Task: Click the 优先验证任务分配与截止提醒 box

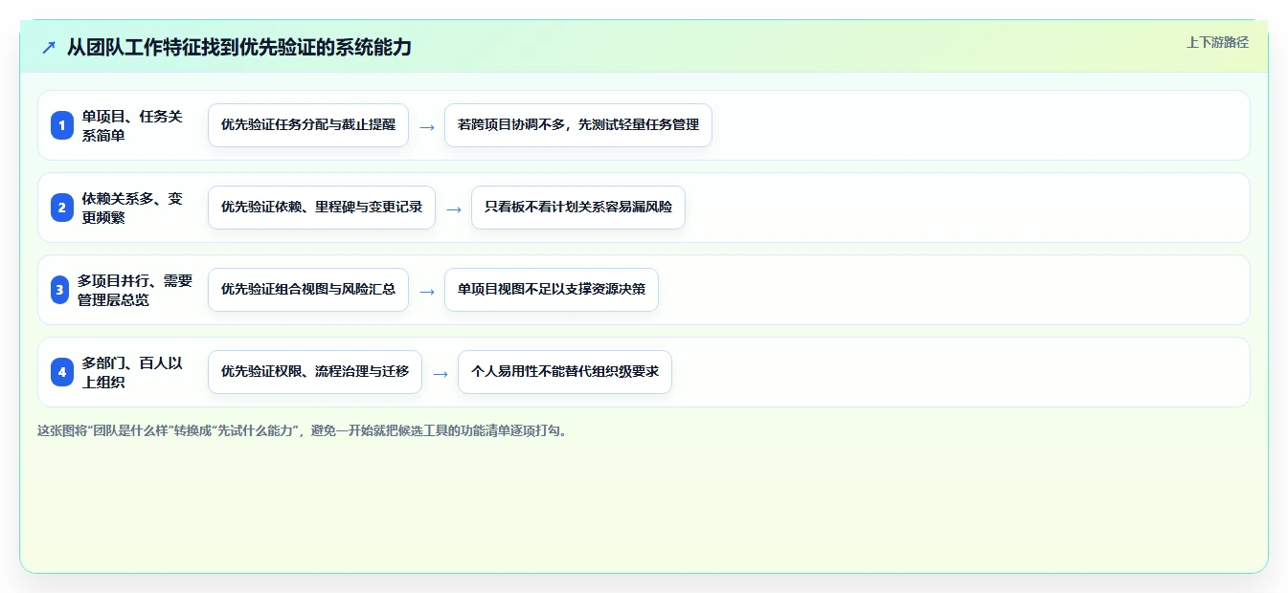Action: [x=308, y=125]
